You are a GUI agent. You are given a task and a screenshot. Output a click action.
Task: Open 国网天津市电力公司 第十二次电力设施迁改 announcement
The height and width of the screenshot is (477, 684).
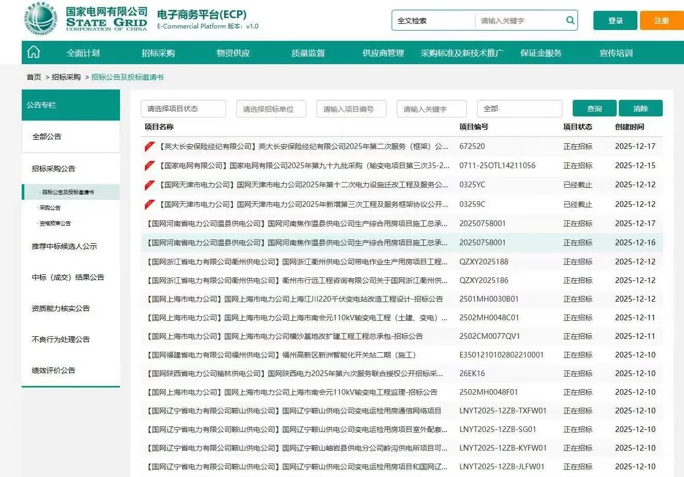click(304, 185)
